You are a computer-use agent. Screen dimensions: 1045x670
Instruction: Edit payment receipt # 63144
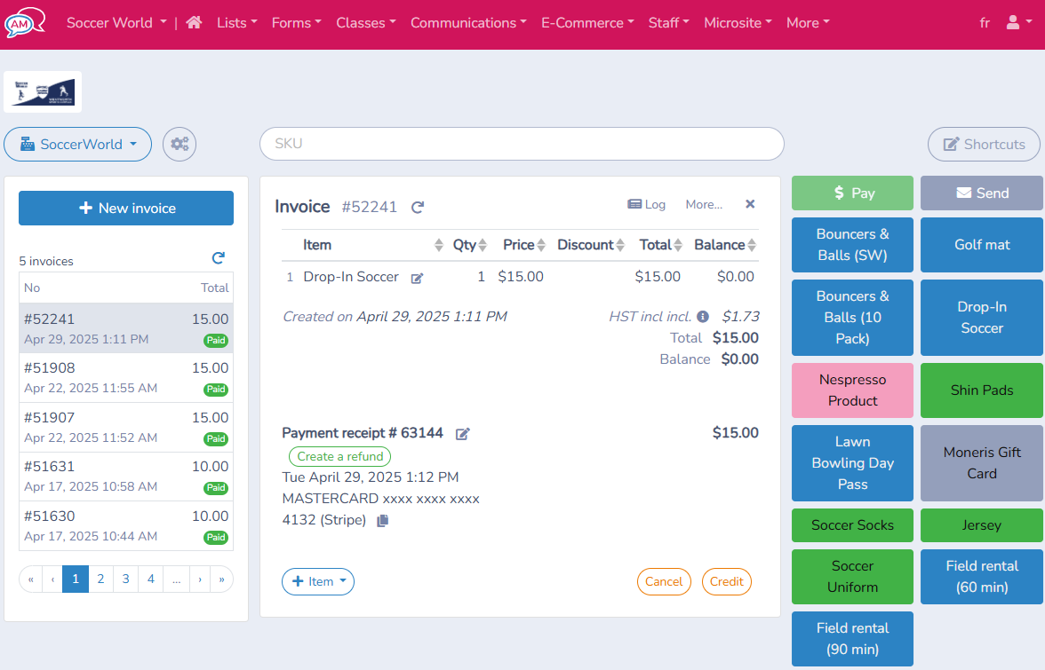pyautogui.click(x=462, y=434)
